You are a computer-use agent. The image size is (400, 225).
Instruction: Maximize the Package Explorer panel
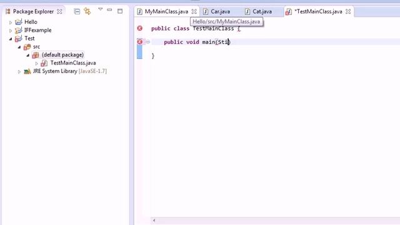click(120, 11)
